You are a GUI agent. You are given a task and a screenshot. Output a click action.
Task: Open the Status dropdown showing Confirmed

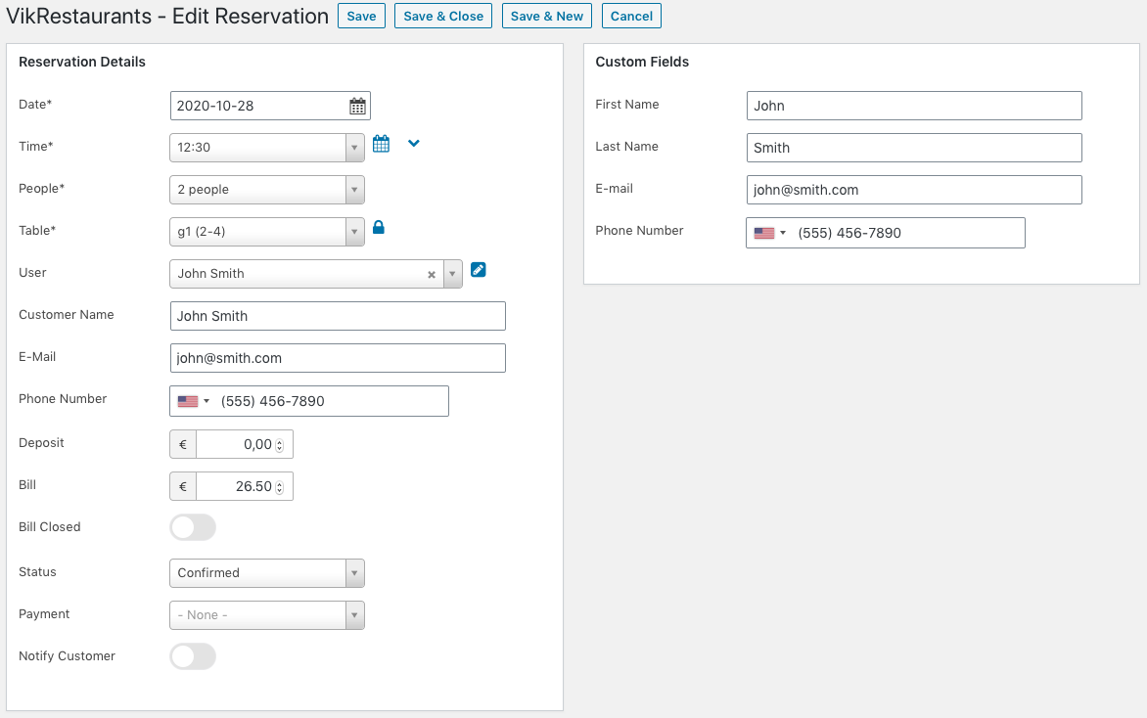click(267, 573)
